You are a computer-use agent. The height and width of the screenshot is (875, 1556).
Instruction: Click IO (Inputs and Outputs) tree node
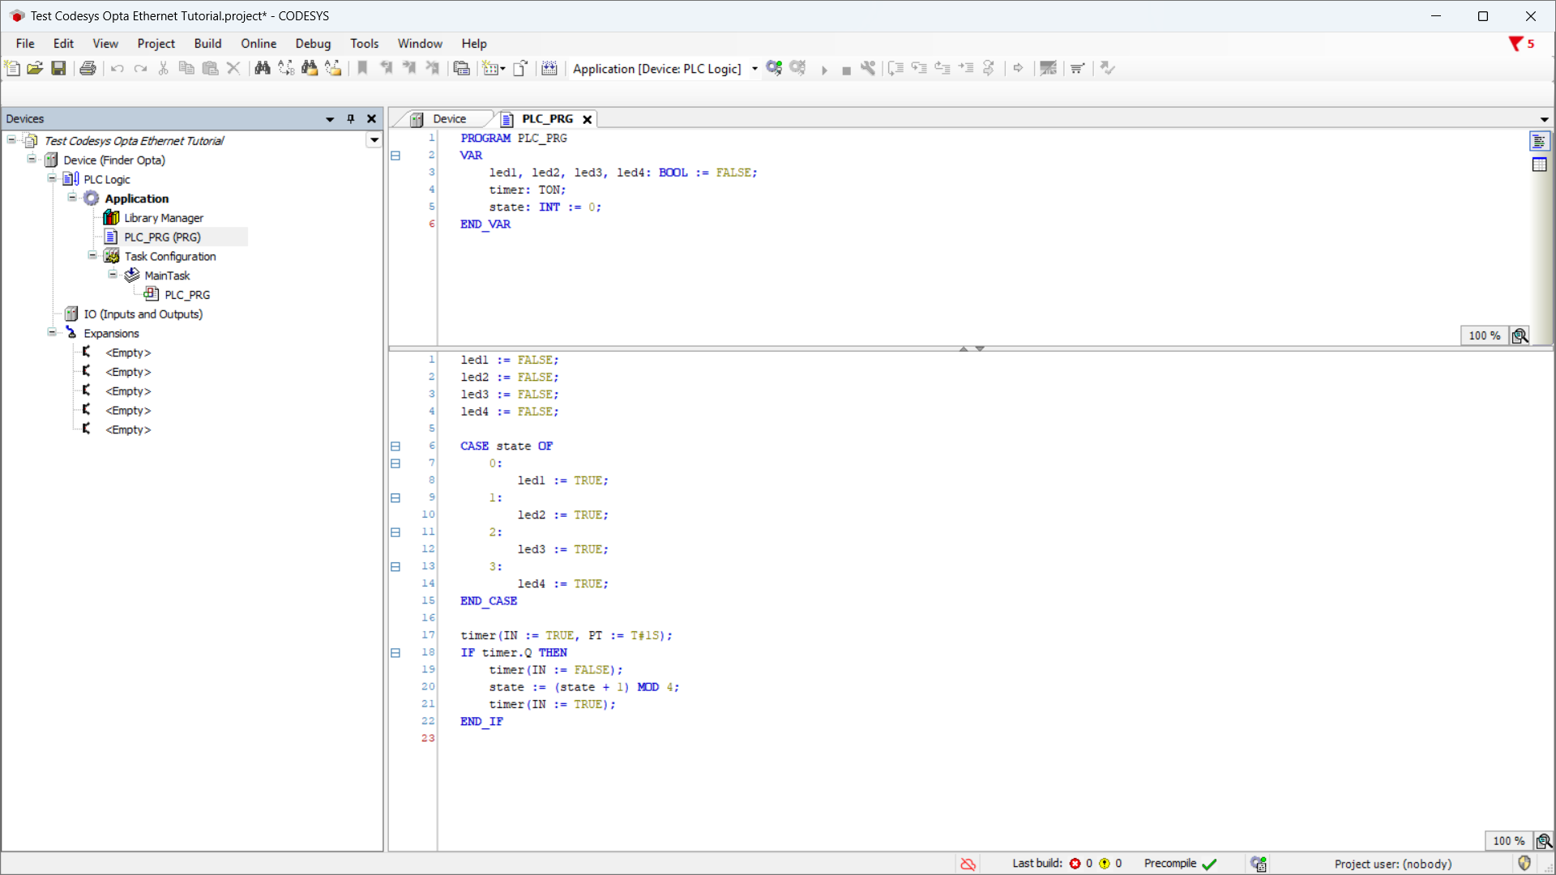coord(143,314)
